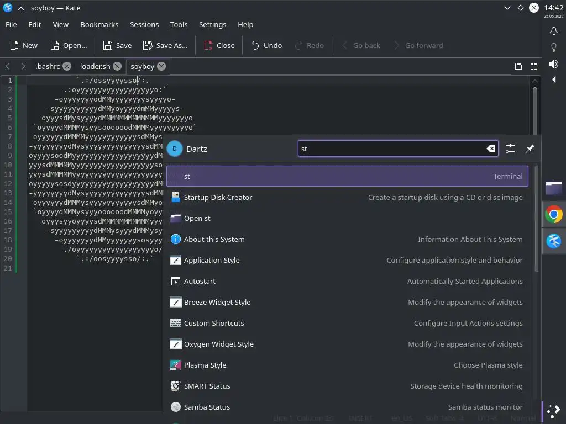Switch to the .bashrc tab
566x424 pixels.
(x=48, y=66)
